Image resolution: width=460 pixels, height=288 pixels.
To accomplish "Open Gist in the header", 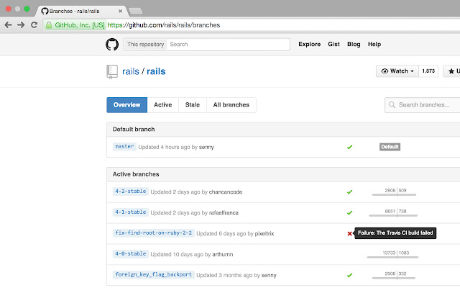I will (x=333, y=44).
